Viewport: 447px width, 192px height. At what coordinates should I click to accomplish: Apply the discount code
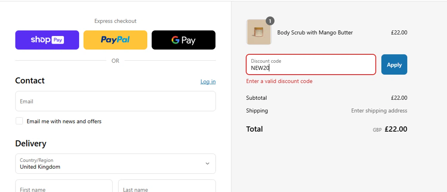(394, 65)
